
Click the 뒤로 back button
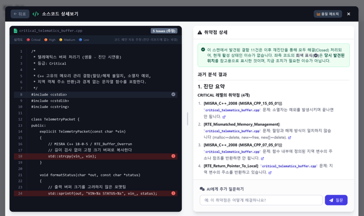[20, 14]
